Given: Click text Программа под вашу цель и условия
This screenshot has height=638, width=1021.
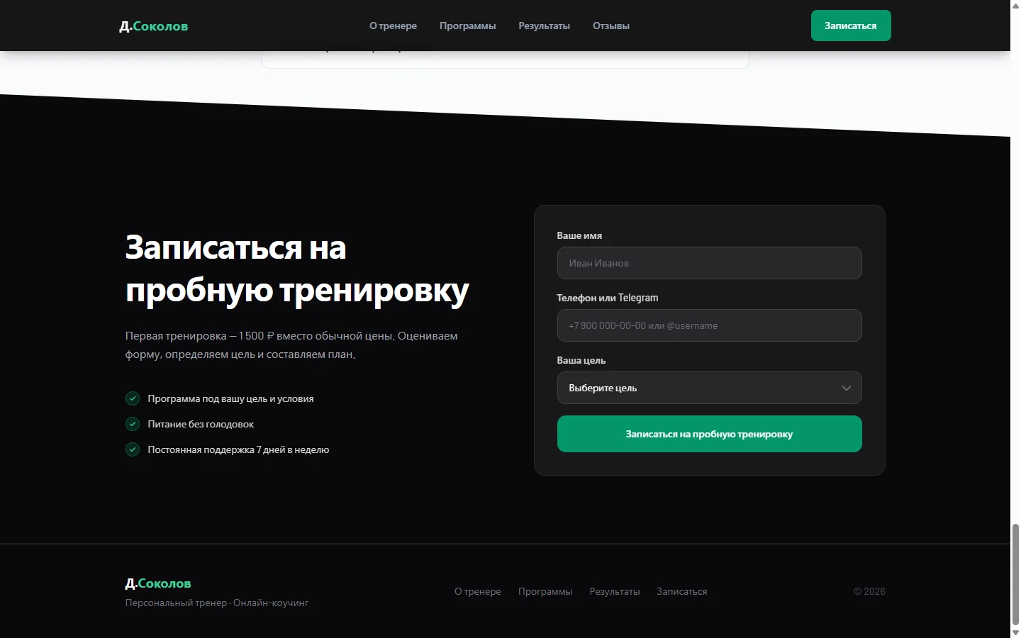Looking at the screenshot, I should (x=230, y=398).
